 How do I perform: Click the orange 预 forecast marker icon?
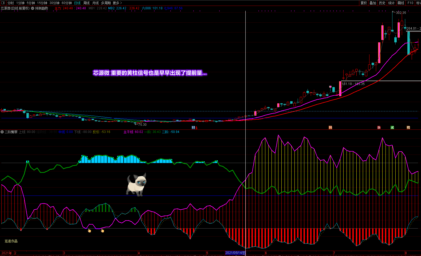pyautogui.click(x=330, y=128)
